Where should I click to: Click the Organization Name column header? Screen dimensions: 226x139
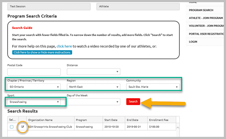[x=50, y=120]
